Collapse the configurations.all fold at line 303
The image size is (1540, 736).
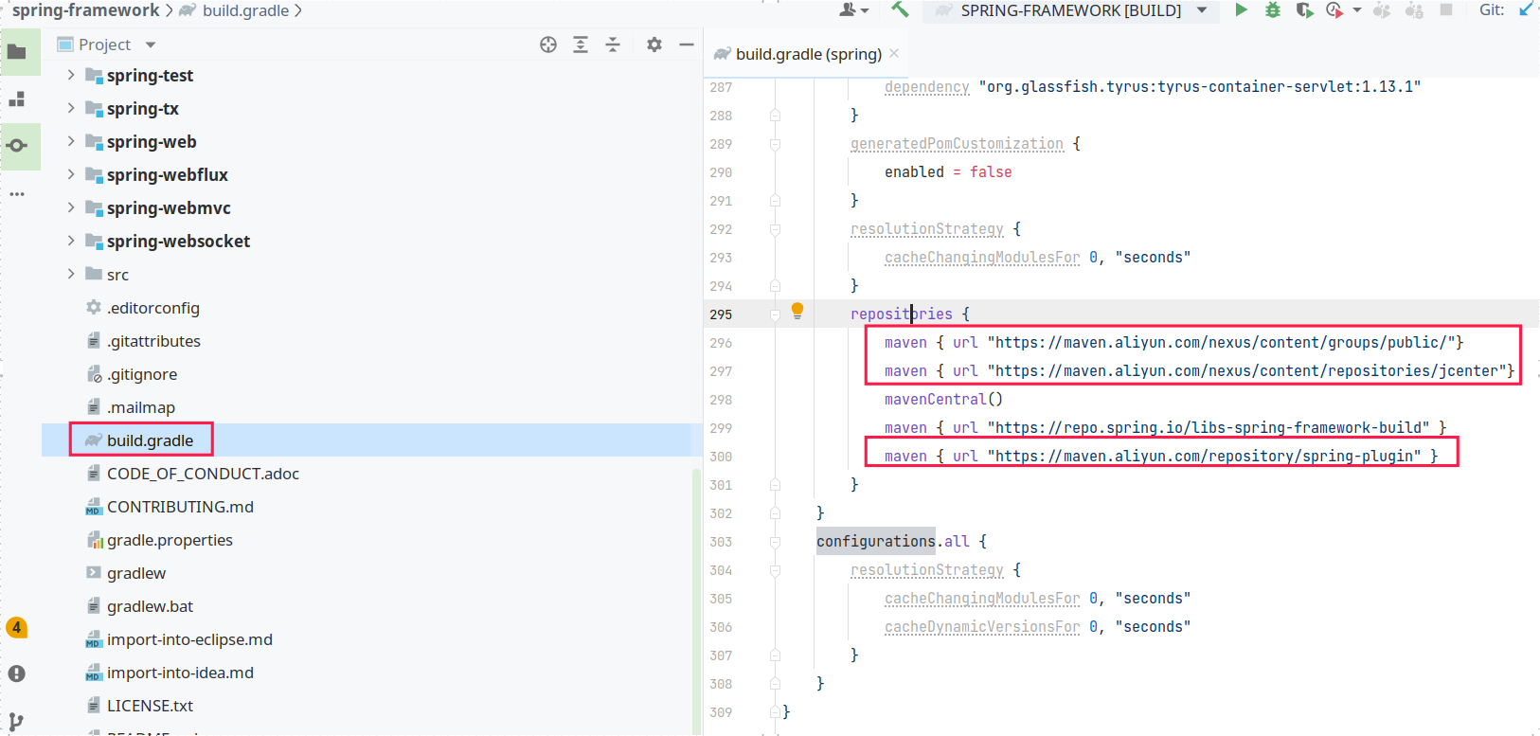point(775,542)
